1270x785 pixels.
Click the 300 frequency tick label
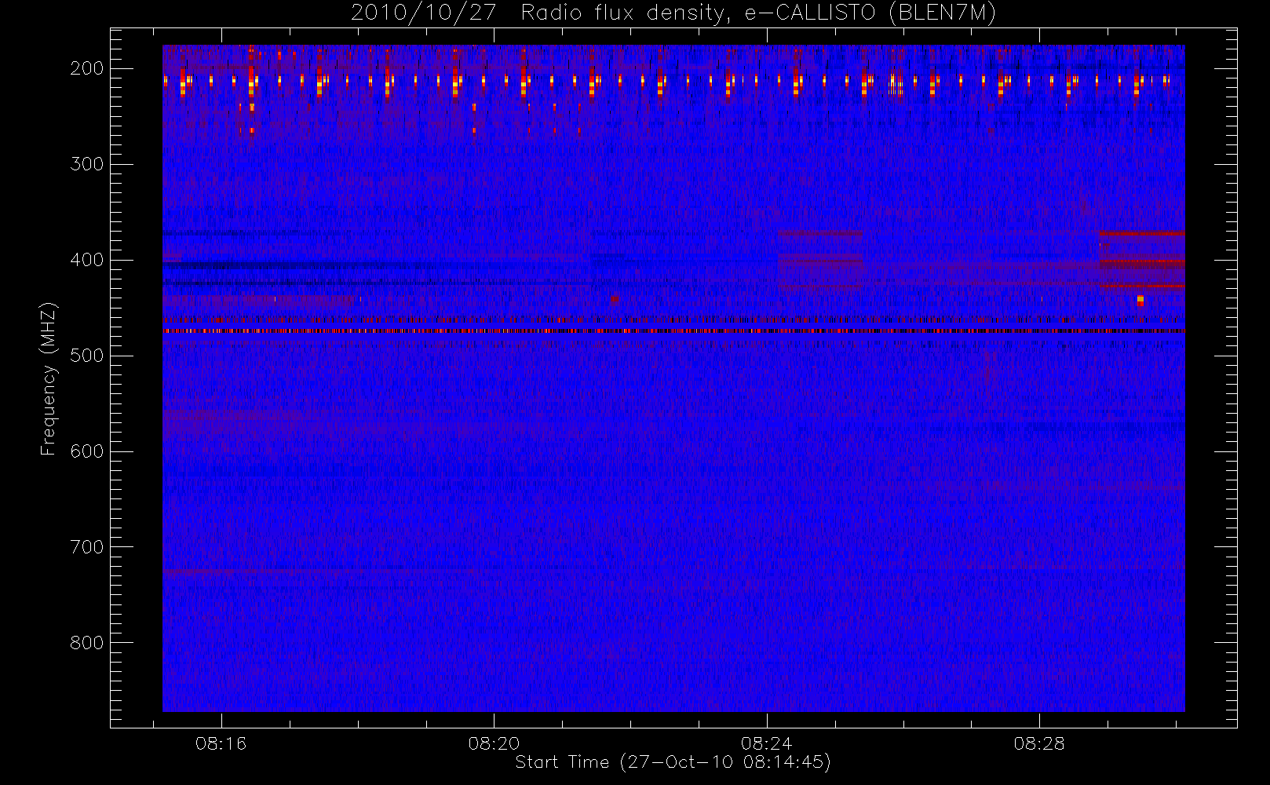click(x=86, y=164)
